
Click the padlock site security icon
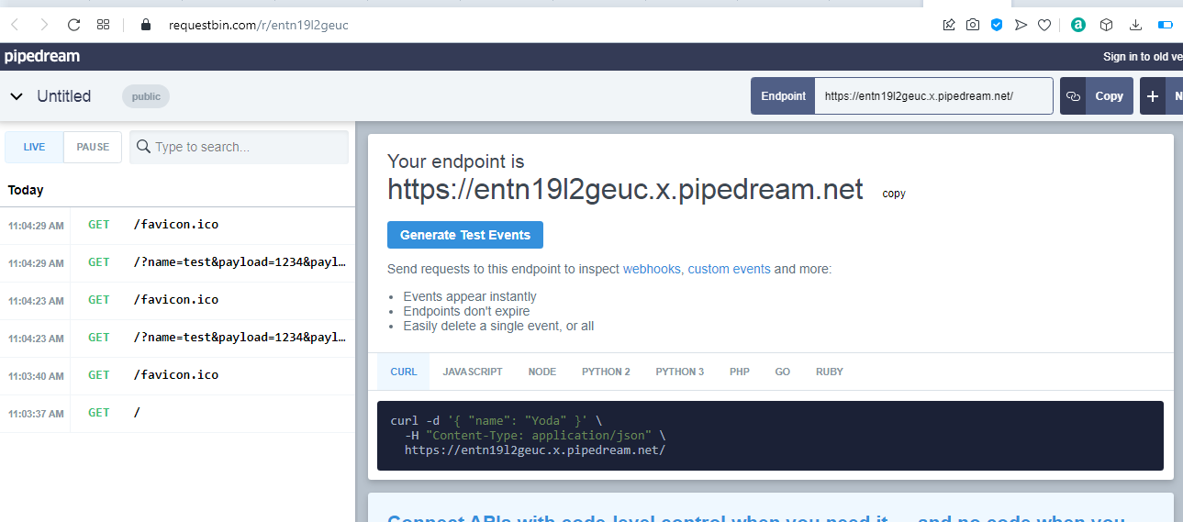click(x=145, y=25)
